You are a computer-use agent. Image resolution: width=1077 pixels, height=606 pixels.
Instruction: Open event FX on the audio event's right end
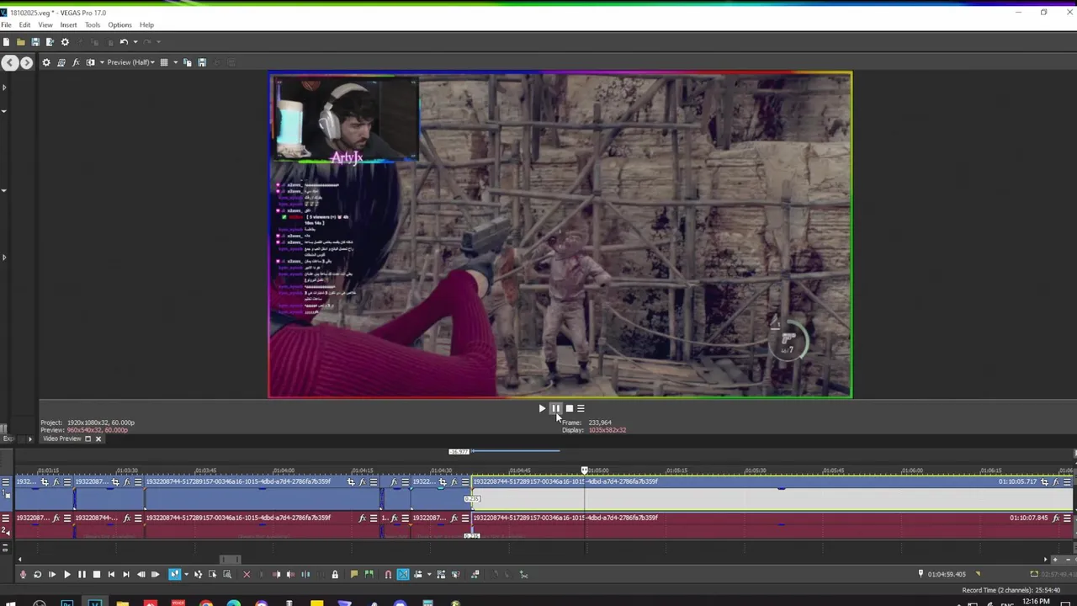click(x=1055, y=518)
